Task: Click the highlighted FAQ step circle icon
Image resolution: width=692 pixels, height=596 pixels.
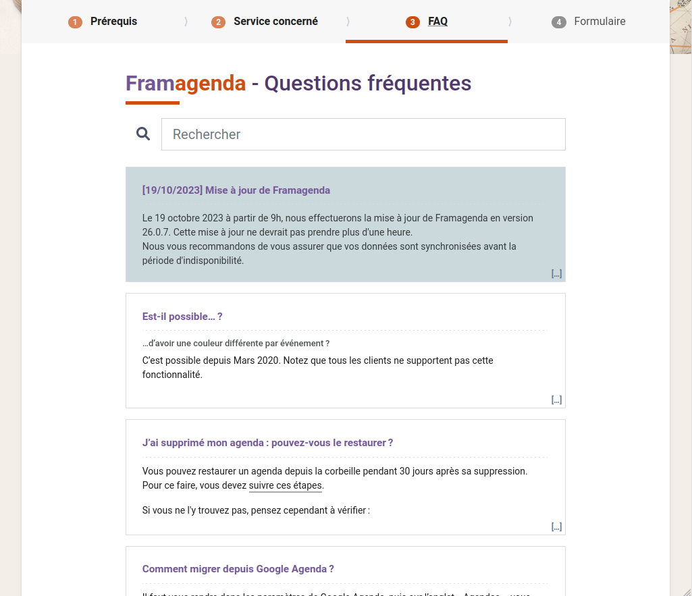Action: 412,22
